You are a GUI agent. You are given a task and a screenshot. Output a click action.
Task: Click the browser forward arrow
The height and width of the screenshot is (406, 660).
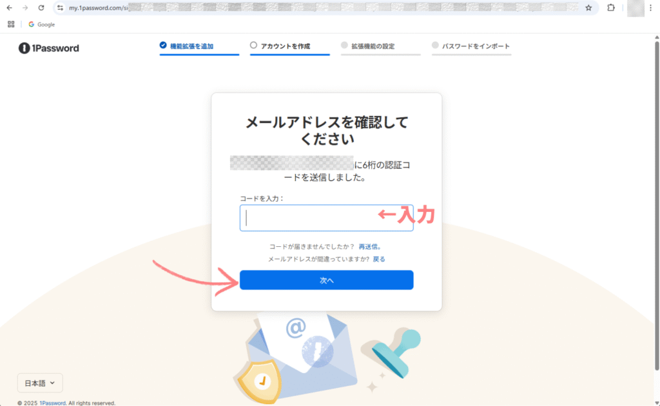25,8
